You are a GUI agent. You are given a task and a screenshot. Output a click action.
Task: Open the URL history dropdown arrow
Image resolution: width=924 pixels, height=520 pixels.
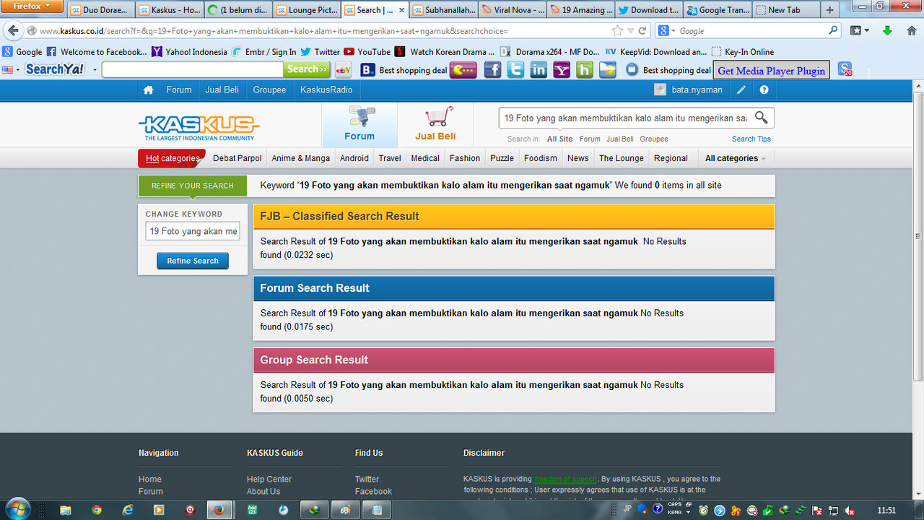tap(630, 31)
